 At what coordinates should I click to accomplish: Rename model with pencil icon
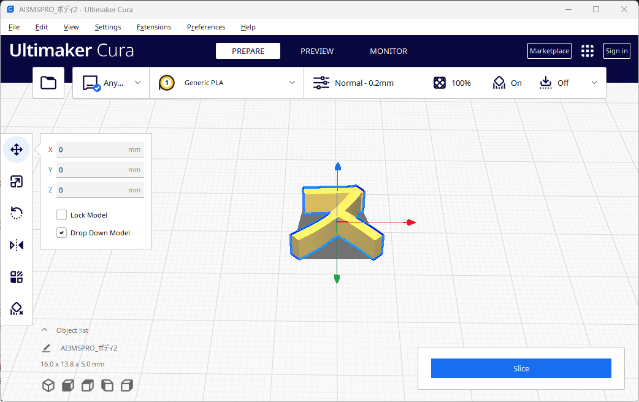coord(47,348)
